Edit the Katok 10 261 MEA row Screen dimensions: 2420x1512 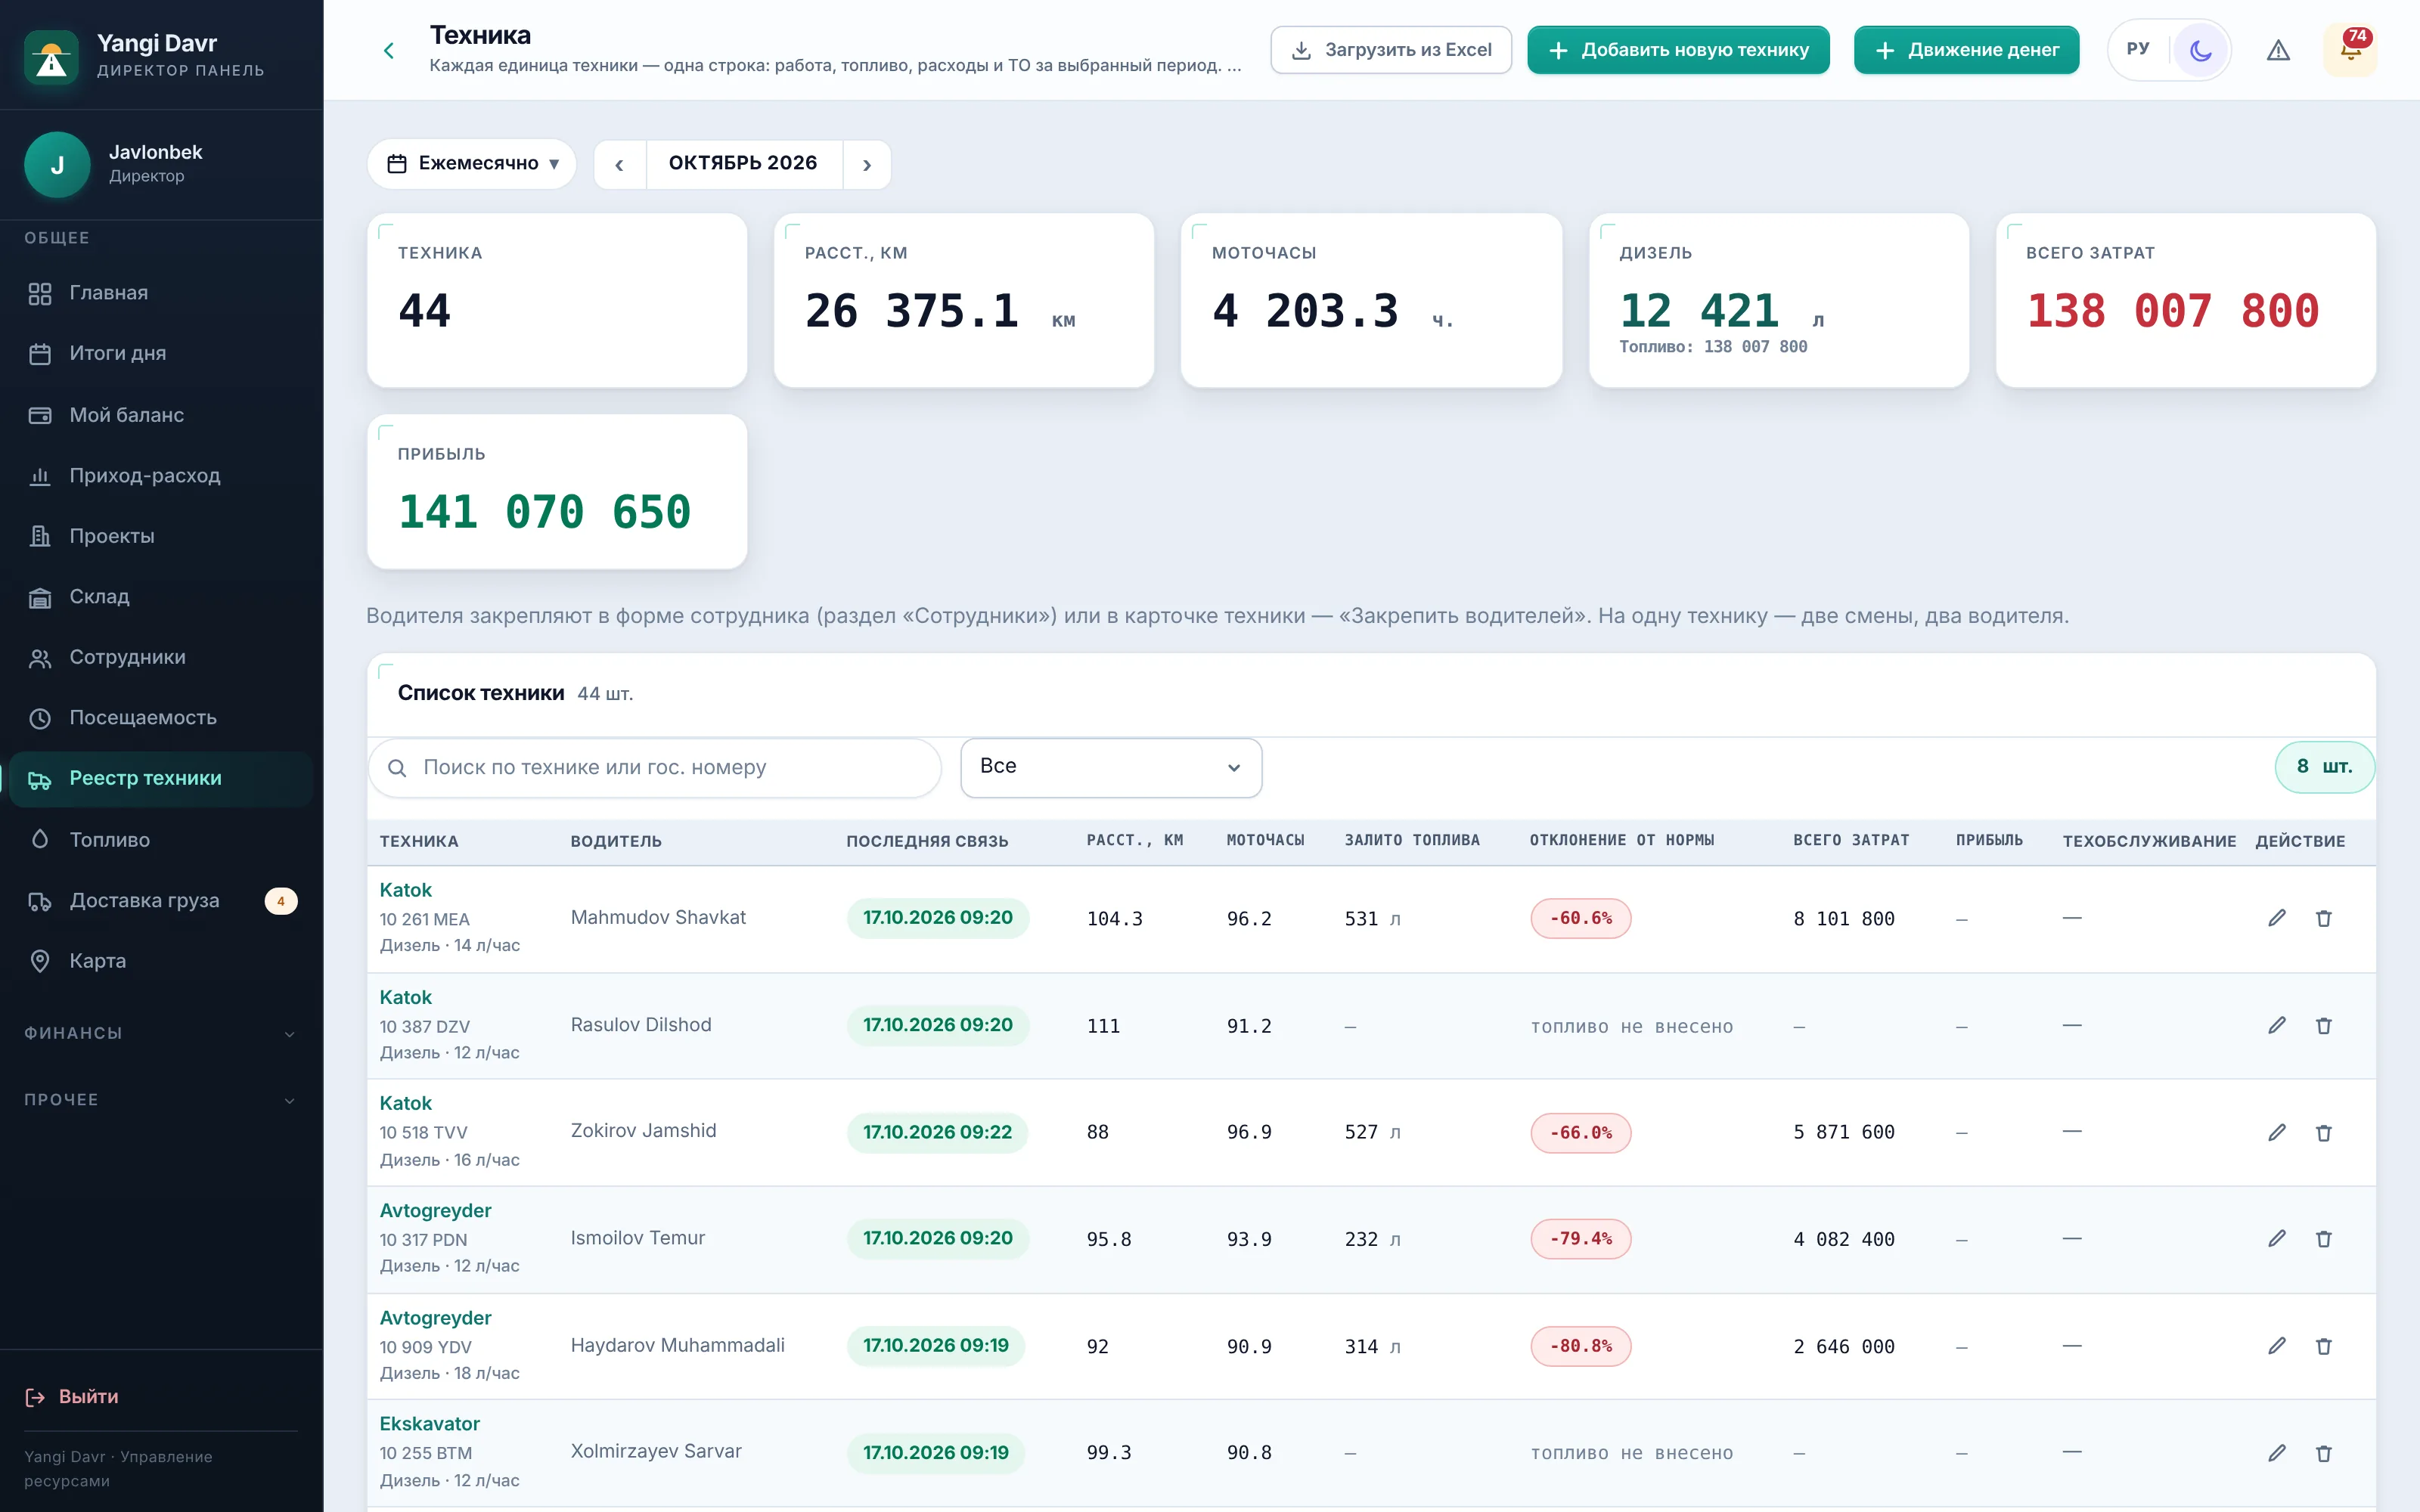pos(2277,918)
